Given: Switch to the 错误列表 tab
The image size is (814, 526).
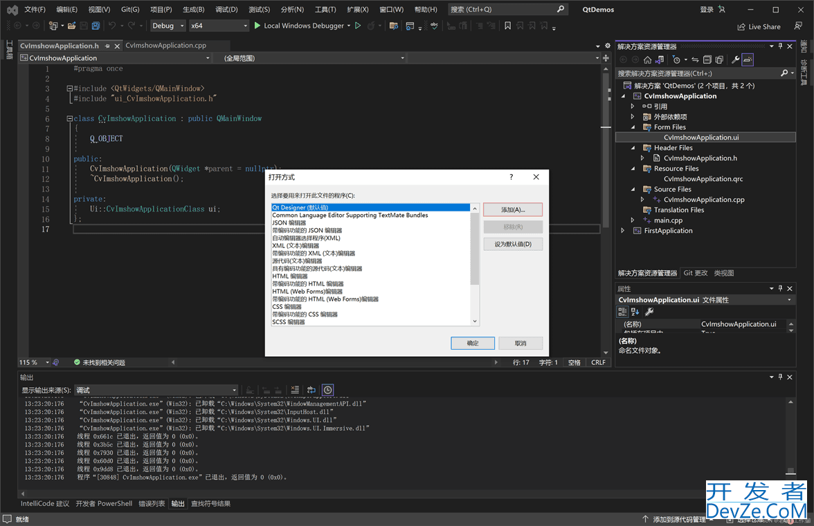Looking at the screenshot, I should pyautogui.click(x=152, y=503).
